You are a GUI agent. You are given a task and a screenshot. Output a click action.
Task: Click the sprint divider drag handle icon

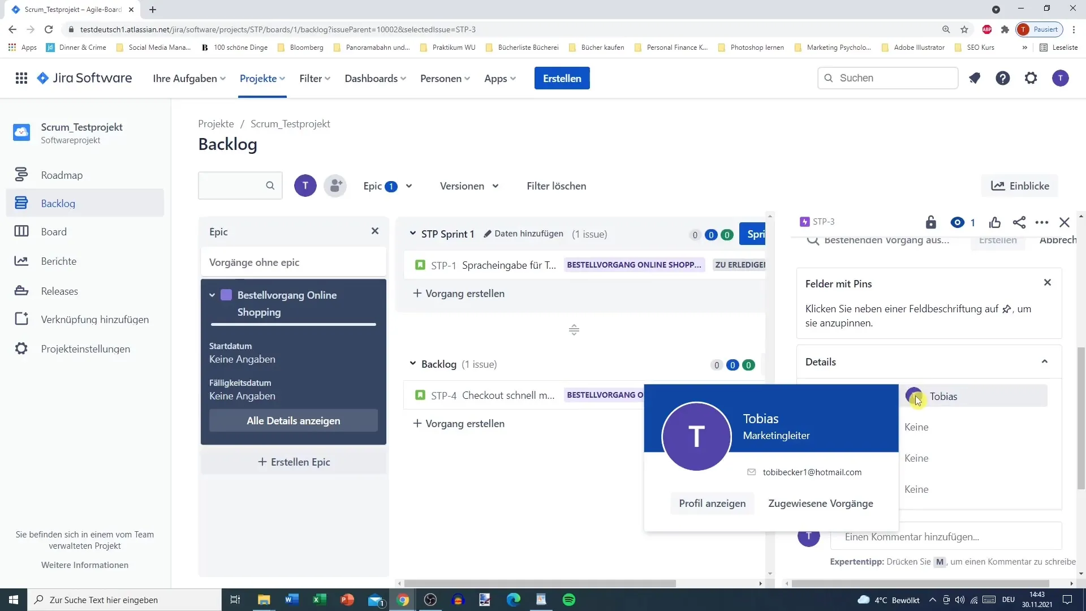(574, 330)
